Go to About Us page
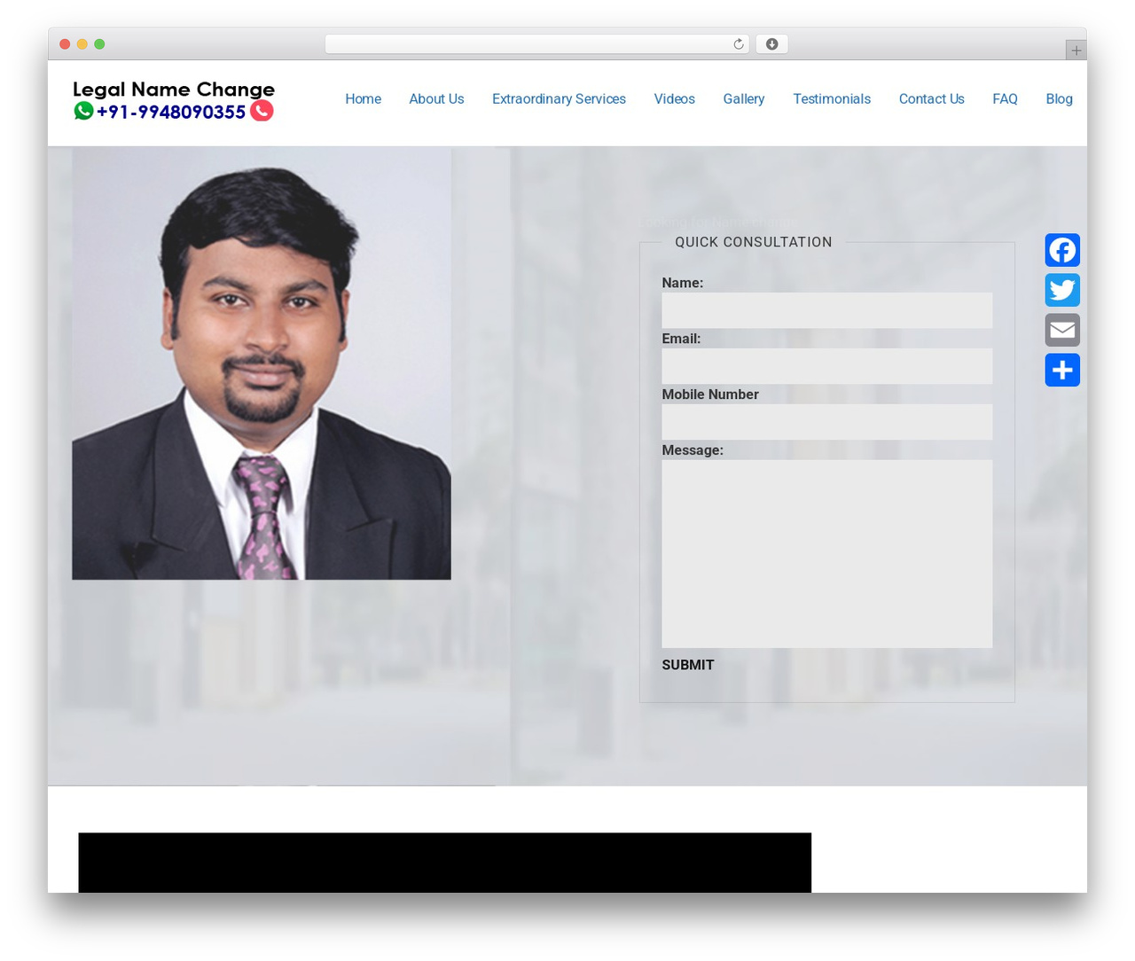 tap(436, 99)
